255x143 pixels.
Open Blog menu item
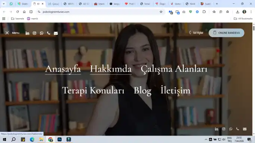142,91
